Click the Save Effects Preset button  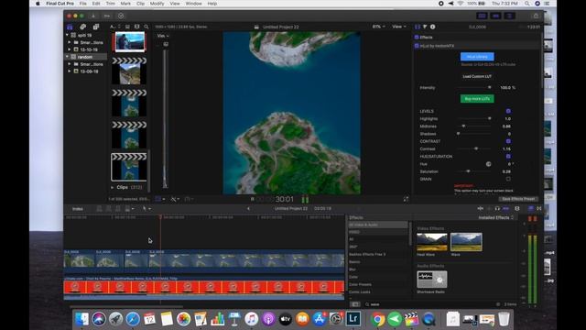point(518,199)
